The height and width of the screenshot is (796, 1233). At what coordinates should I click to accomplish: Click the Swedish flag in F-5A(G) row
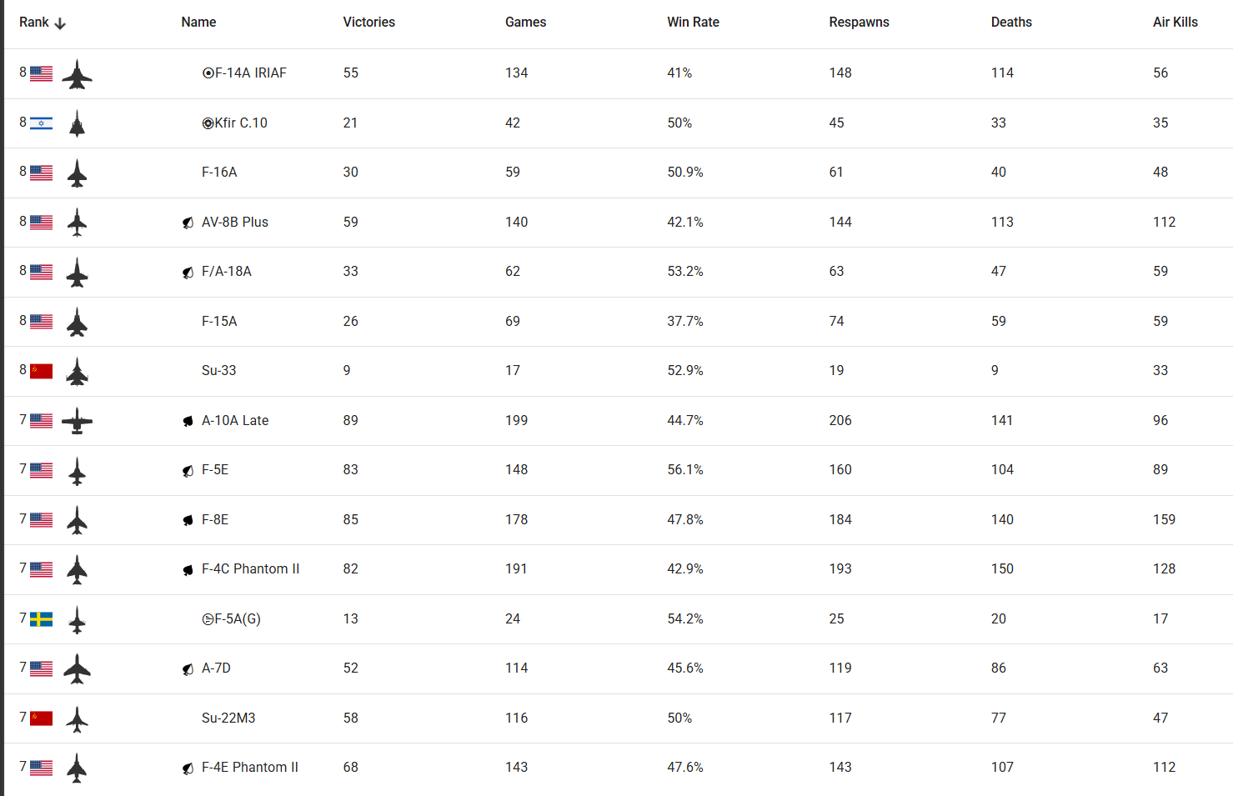pyautogui.click(x=41, y=619)
